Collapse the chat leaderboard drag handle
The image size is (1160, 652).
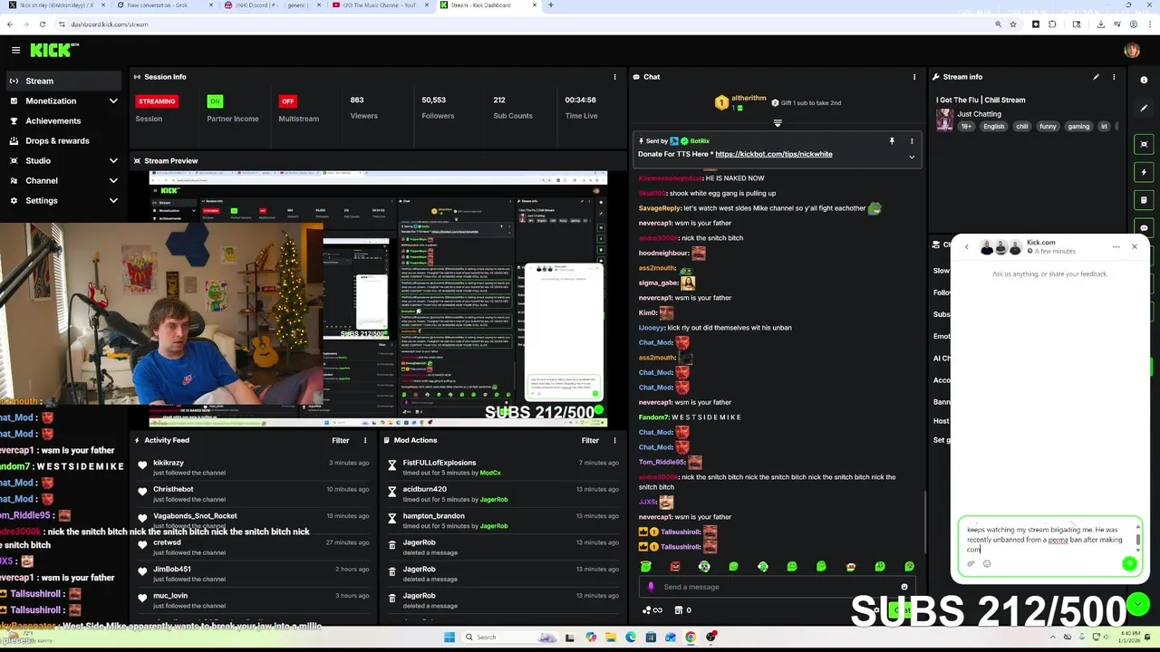tap(777, 122)
